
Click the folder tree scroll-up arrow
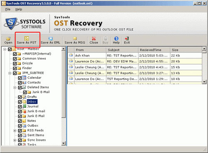(63, 49)
